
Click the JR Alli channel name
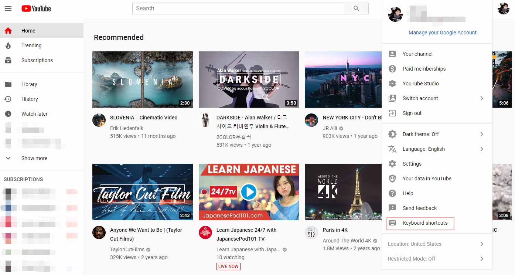(x=330, y=128)
